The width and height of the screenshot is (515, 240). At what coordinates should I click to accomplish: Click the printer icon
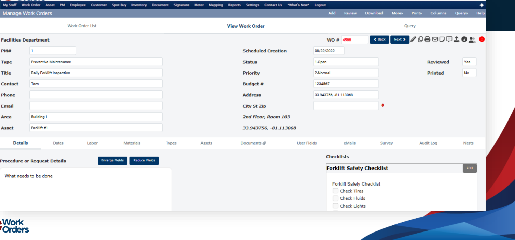[427, 39]
